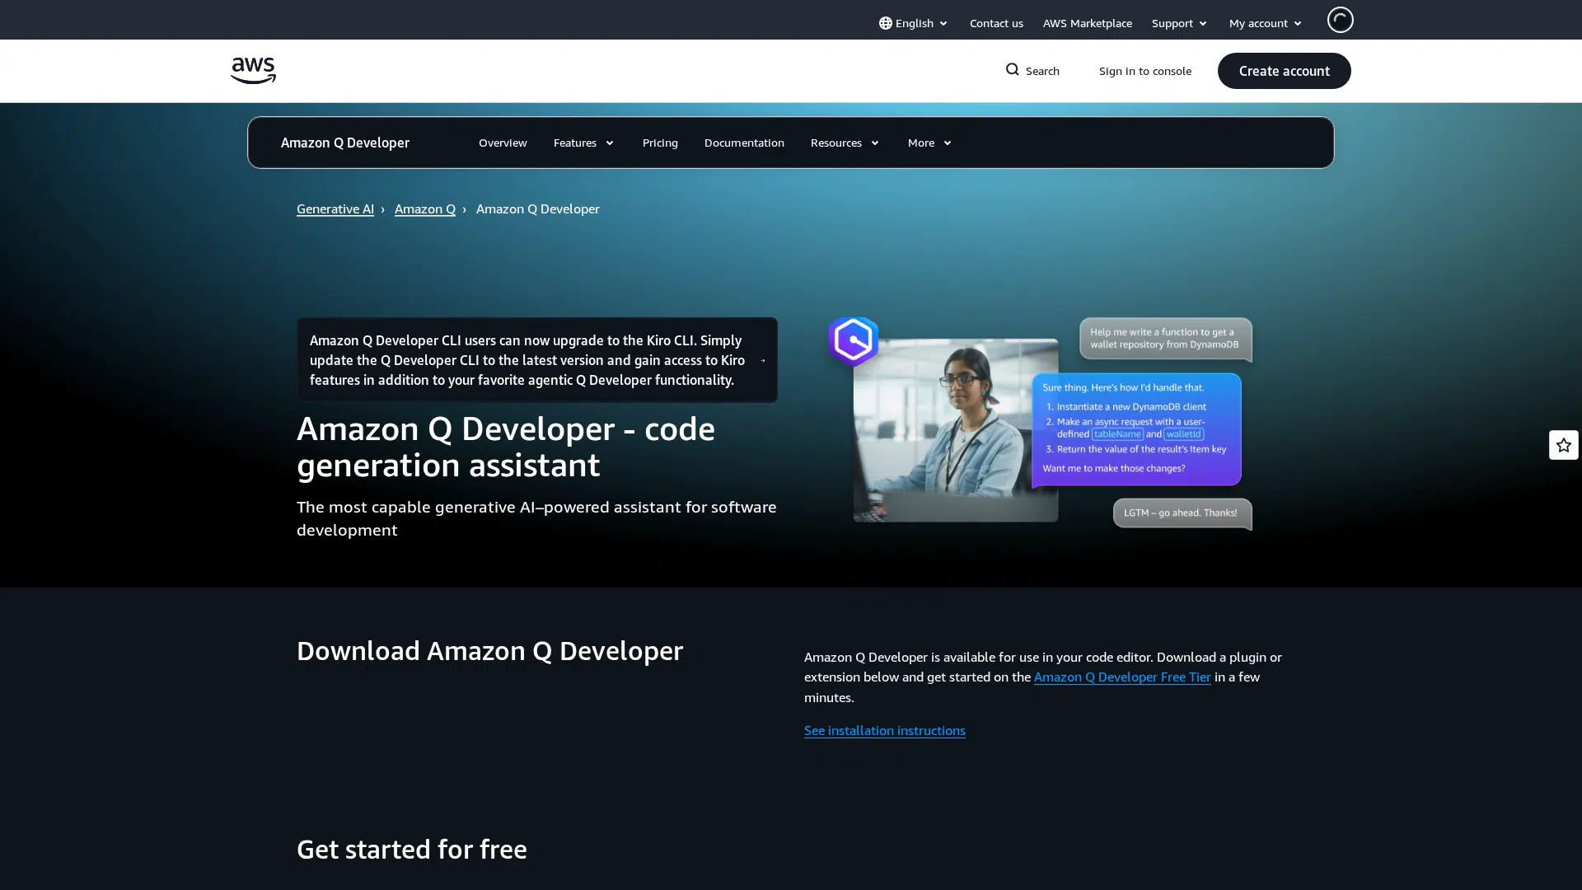Click See installation instructions link
1582x890 pixels.
(x=884, y=730)
